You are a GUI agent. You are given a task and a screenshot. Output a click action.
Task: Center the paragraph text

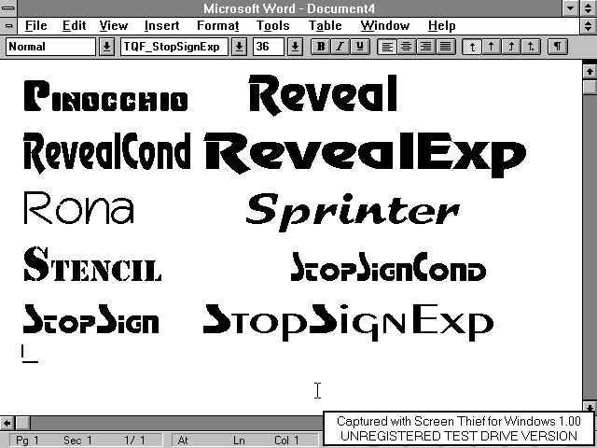pyautogui.click(x=407, y=47)
